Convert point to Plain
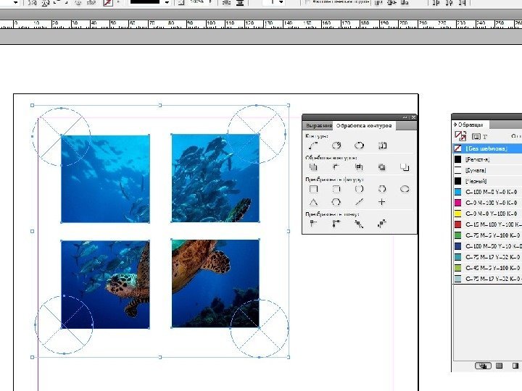522x391 pixels. 313,224
